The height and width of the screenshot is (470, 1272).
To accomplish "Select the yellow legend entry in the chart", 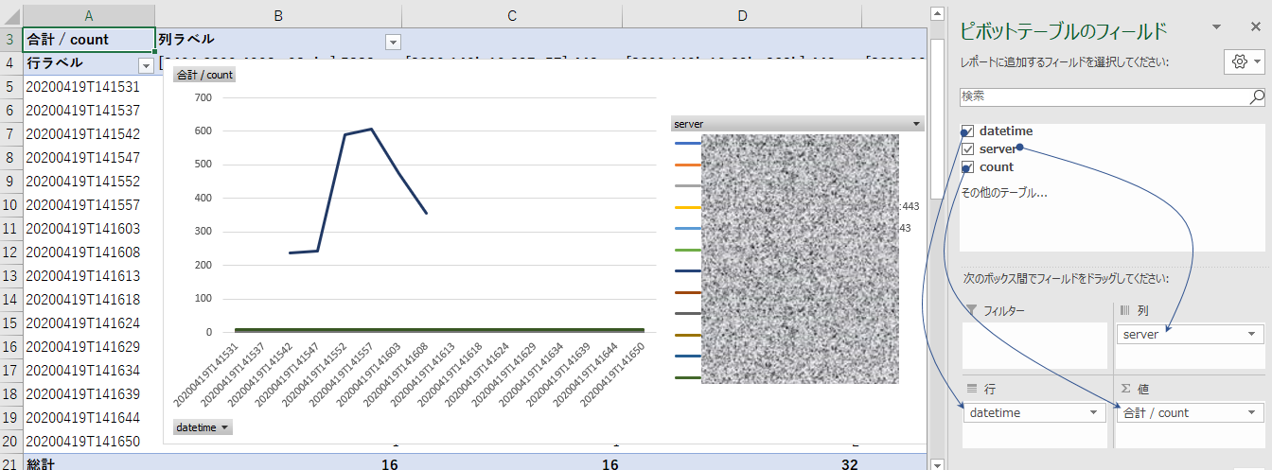I will 687,207.
